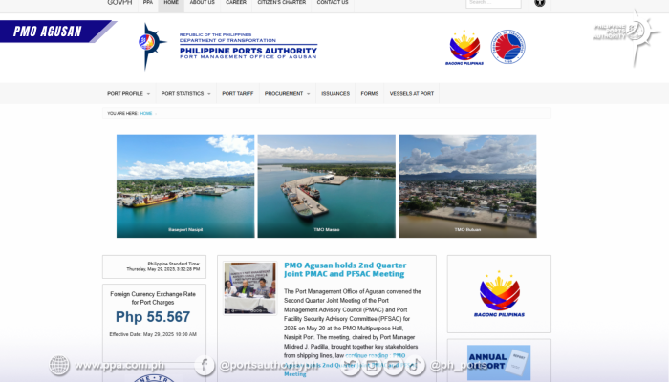
Task: Select the HOME tab in the top bar
Action: pyautogui.click(x=171, y=3)
